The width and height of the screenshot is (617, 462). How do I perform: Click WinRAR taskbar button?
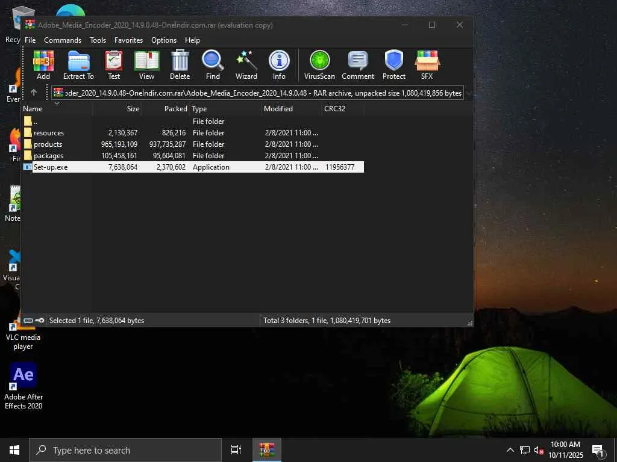coord(266,450)
